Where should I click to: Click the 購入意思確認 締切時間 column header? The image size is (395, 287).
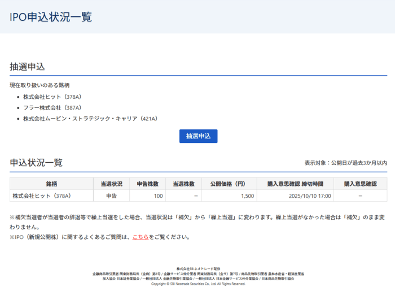295,184
